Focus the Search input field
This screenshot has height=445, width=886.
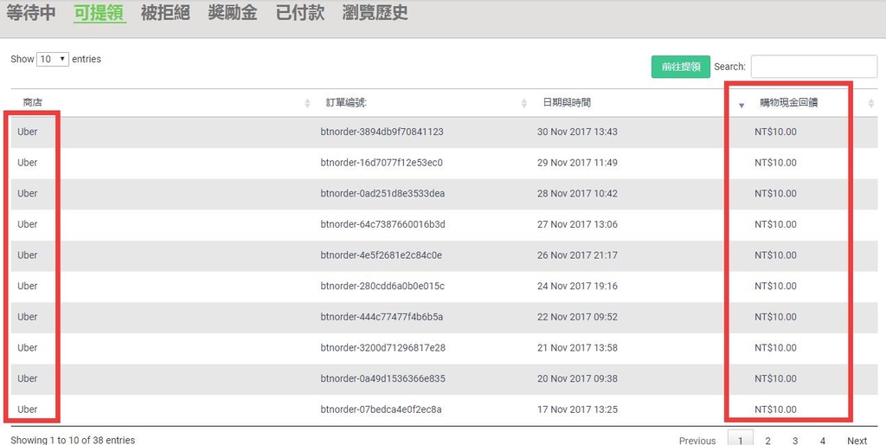[813, 67]
